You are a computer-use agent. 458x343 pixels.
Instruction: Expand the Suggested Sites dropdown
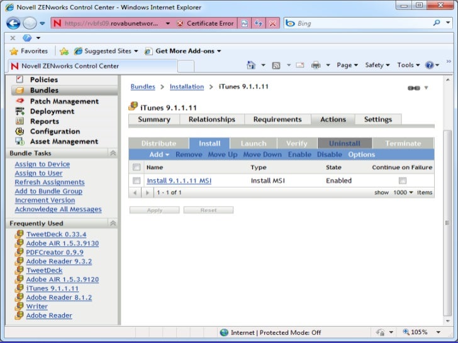(136, 51)
